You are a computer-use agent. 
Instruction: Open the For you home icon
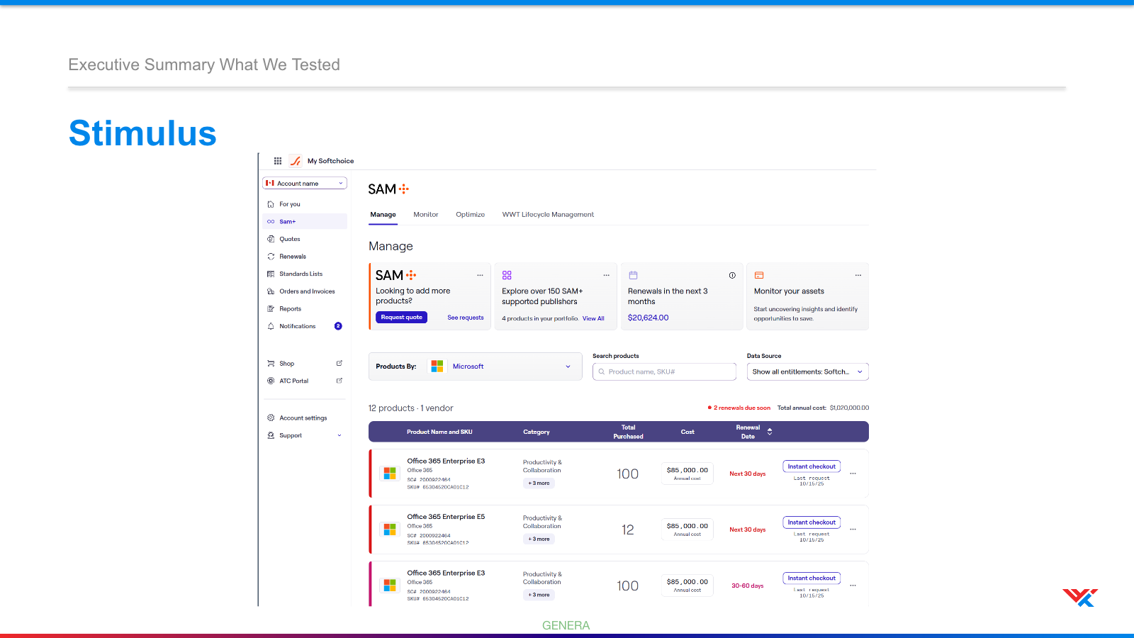[271, 204]
